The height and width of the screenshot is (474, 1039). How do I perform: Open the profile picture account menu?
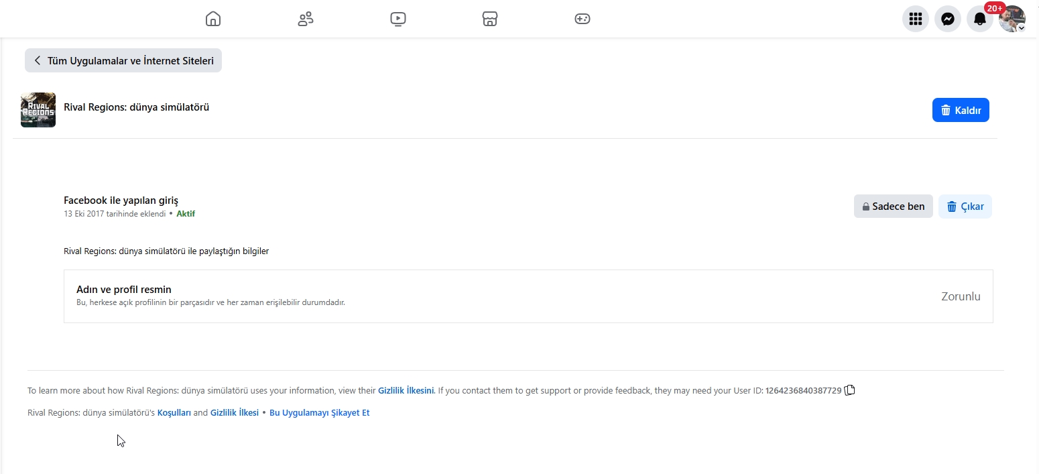(1012, 19)
